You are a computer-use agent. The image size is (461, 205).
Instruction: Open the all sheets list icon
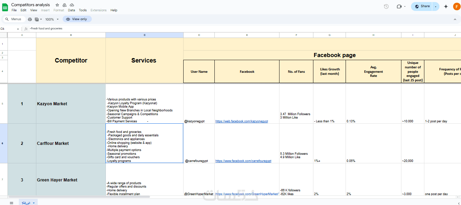[11, 203]
